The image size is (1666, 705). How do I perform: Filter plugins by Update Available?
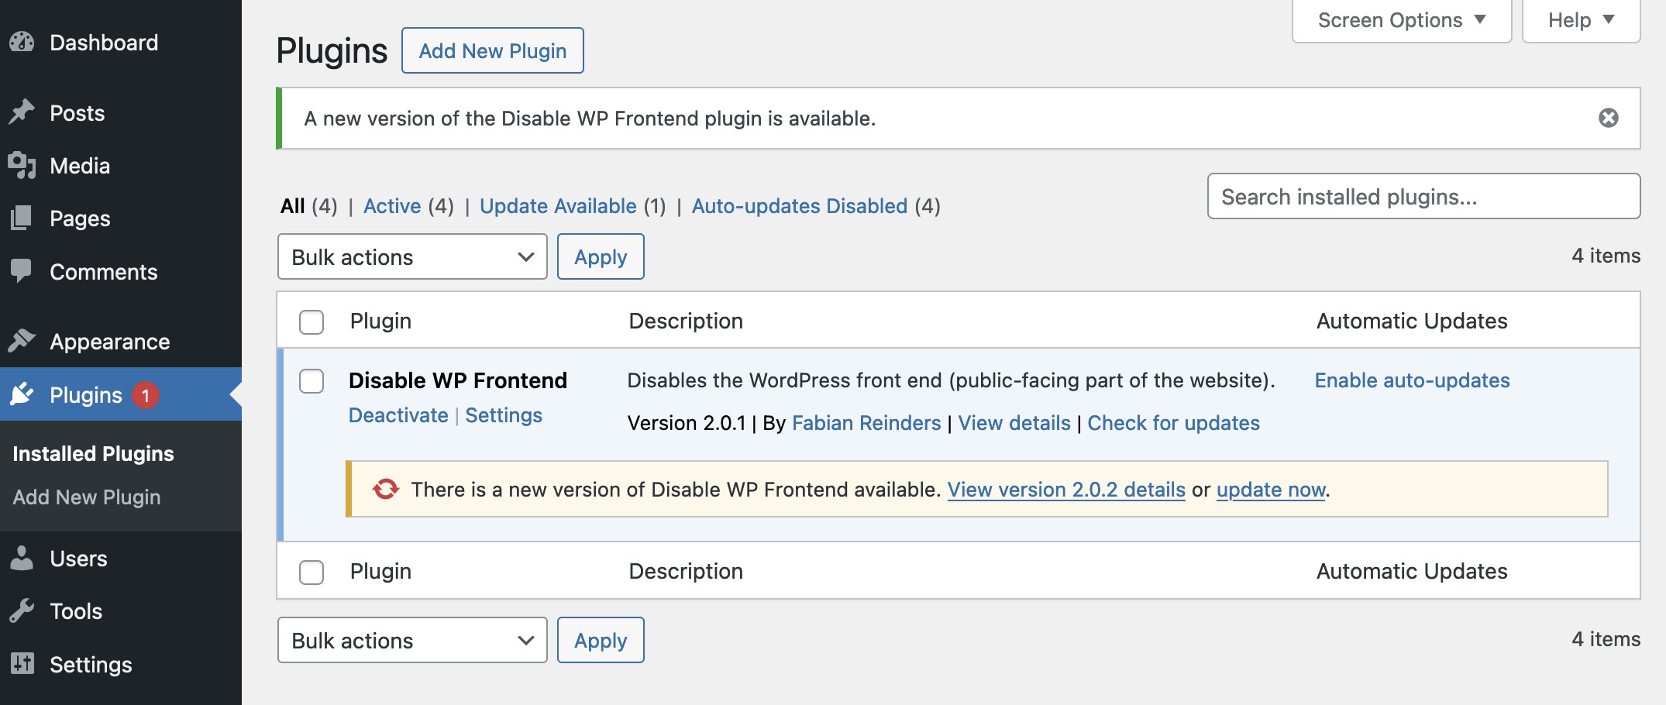click(558, 206)
